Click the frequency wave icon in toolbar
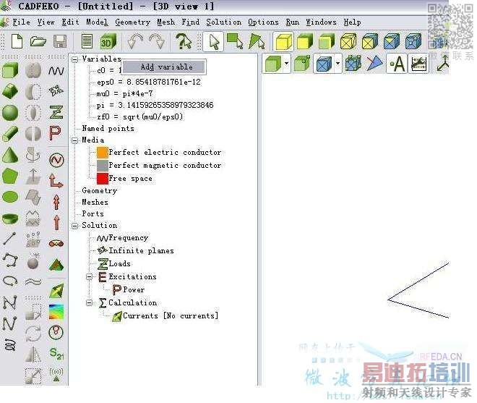The height and width of the screenshot is (403, 477). point(56,71)
